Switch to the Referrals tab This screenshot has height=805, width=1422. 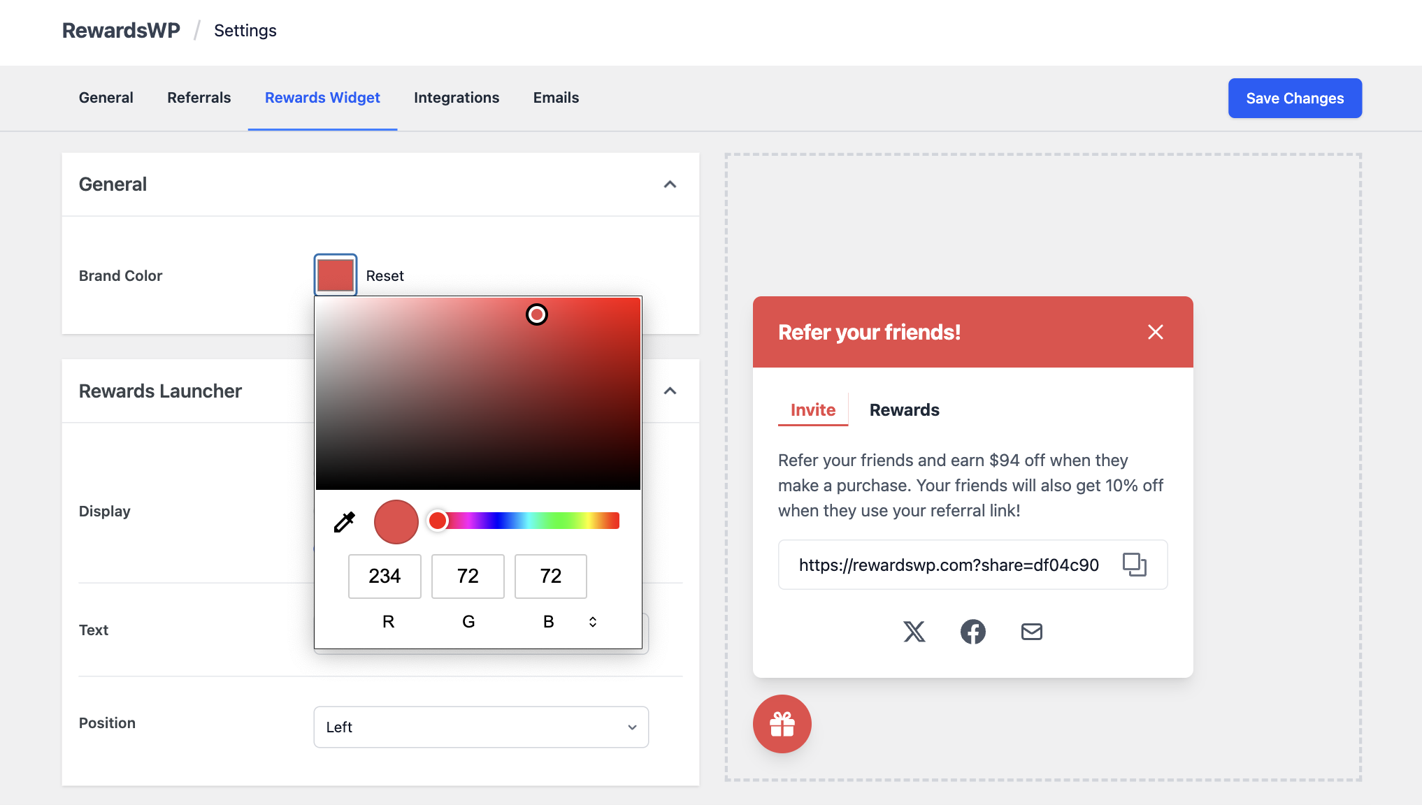199,98
